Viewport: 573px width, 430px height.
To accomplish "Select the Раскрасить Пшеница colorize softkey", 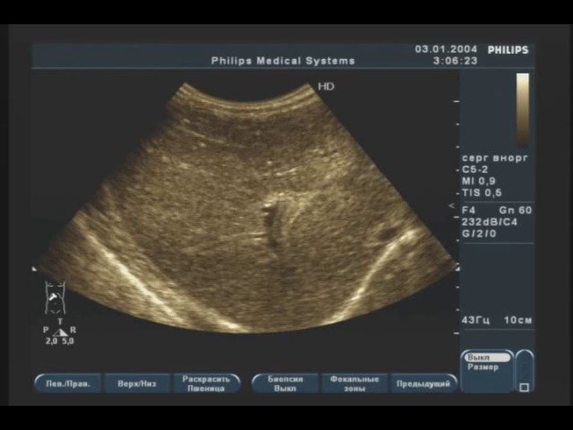I will (206, 383).
